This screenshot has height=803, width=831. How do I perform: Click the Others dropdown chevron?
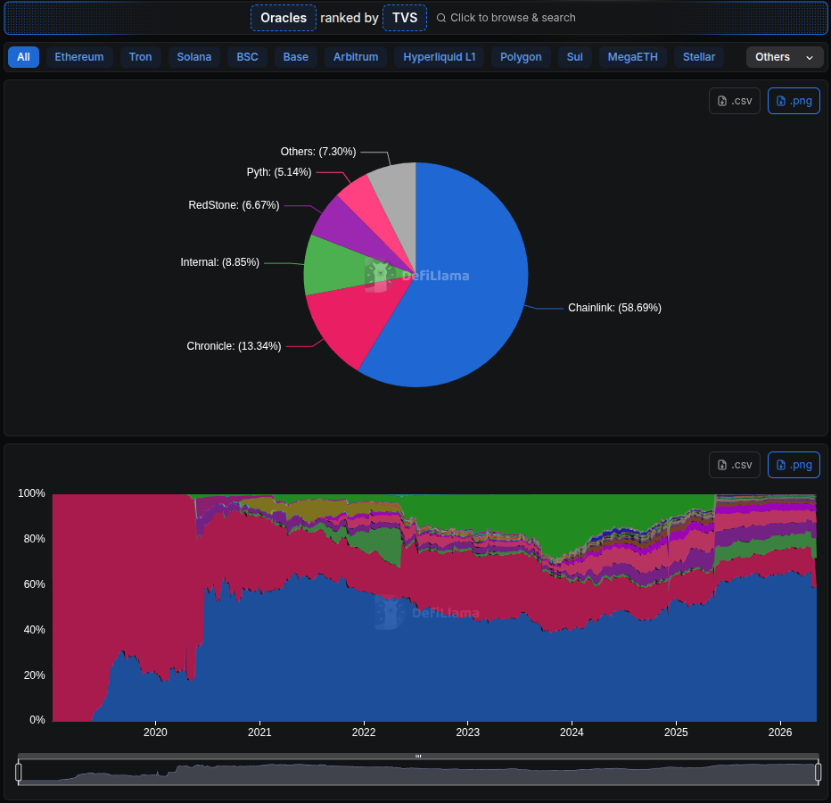point(810,57)
